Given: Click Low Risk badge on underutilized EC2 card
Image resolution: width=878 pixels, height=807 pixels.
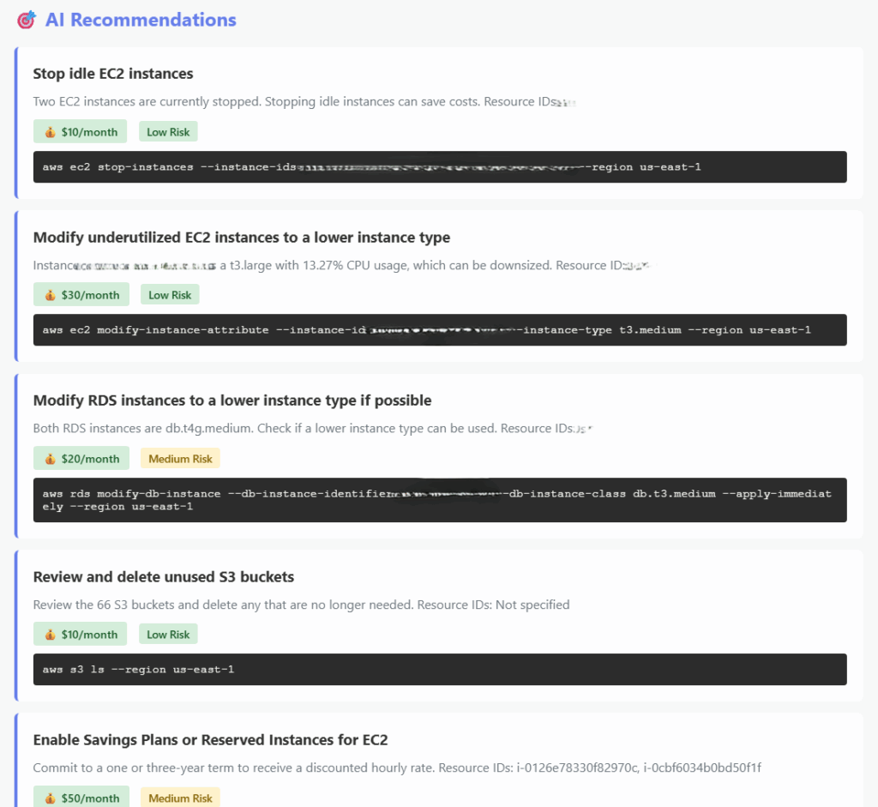Looking at the screenshot, I should (x=170, y=295).
